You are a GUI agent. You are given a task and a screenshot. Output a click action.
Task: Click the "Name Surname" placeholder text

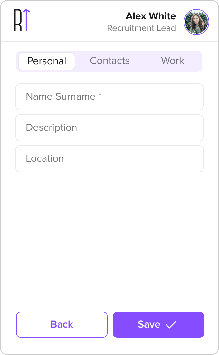61,97
